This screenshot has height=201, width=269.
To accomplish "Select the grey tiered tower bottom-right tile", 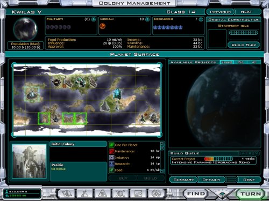I will 154,118.
